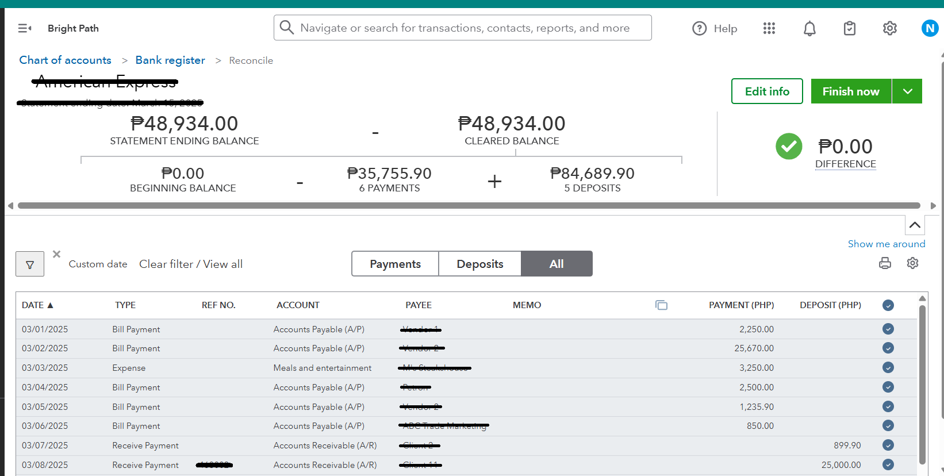Collapse the summary panel with chevron
Viewport: 944px width, 476px height.
pos(915,225)
